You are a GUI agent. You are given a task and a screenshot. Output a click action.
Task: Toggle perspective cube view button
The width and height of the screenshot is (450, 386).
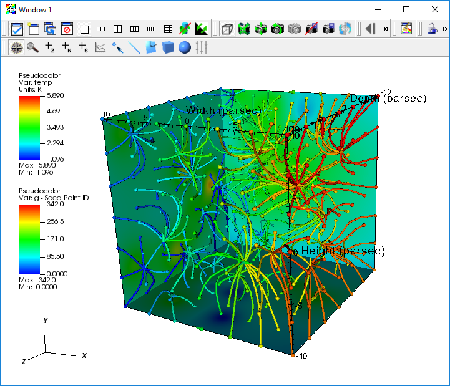tap(227, 29)
